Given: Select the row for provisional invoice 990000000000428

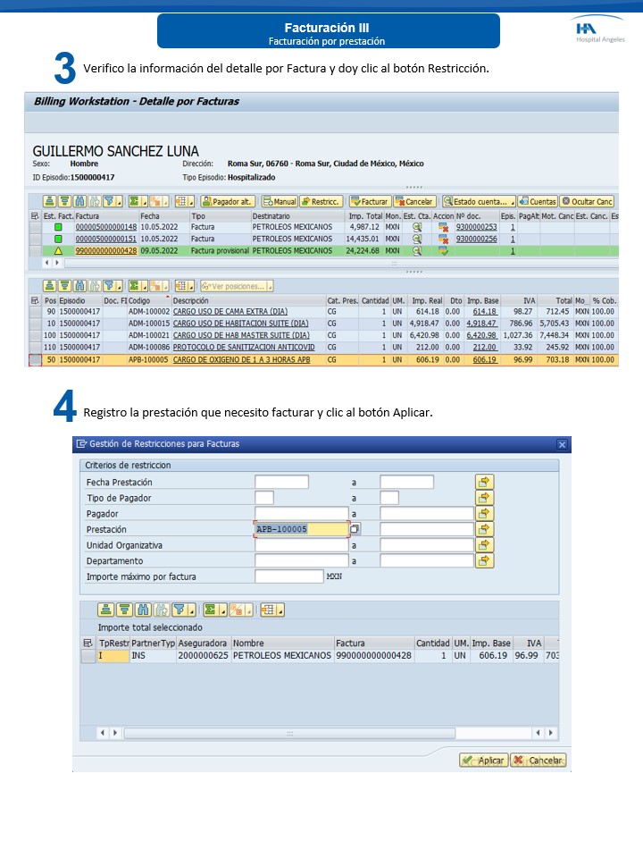Looking at the screenshot, I should pos(35,251).
